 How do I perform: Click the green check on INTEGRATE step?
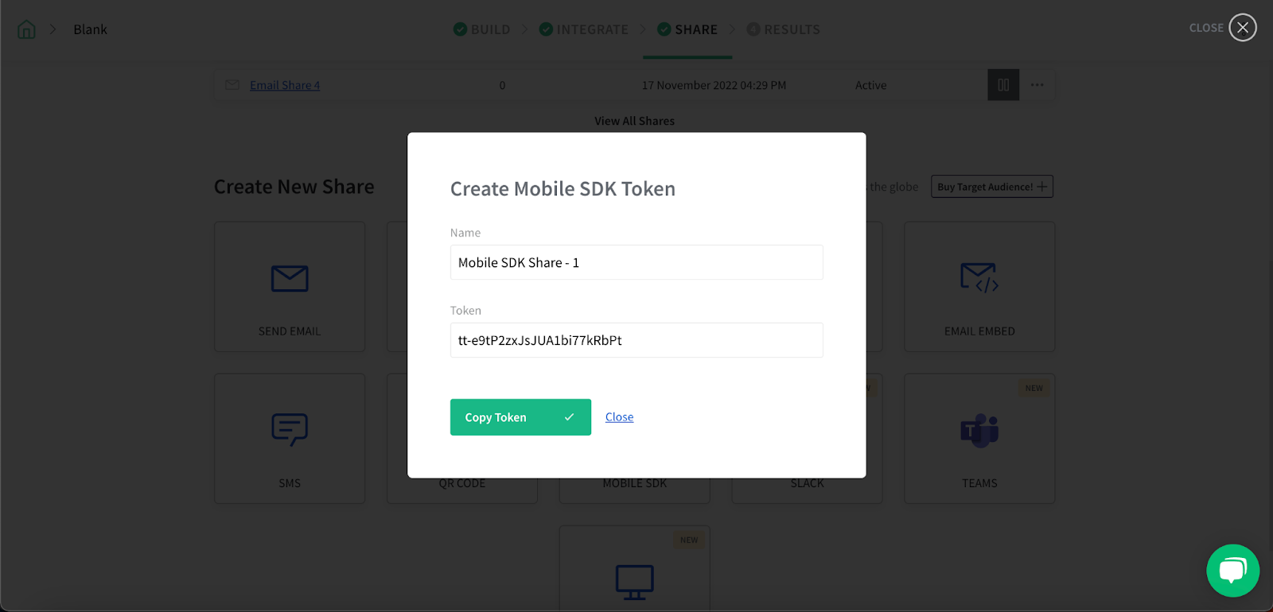pos(546,29)
